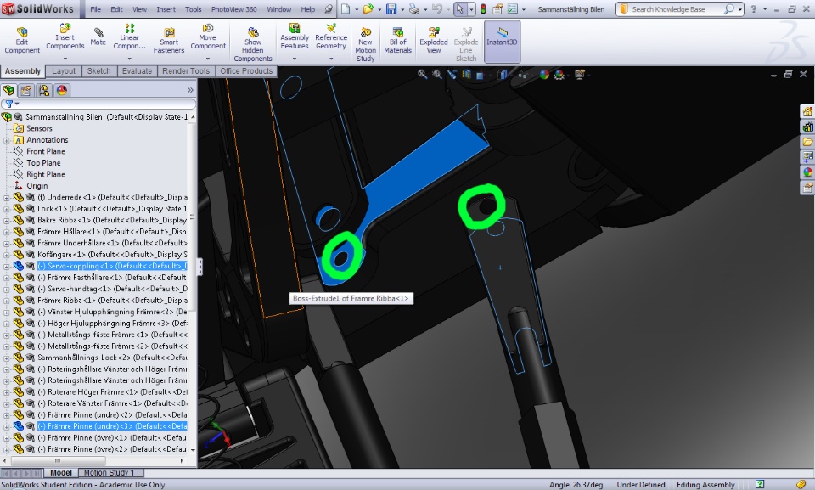Select the Origin tree item
The height and width of the screenshot is (490, 815).
tap(37, 186)
